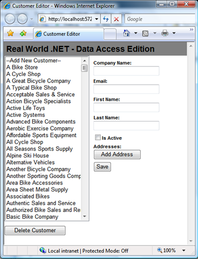Click the zoom magnifier 100% control
198x259 pixels.
(166, 250)
